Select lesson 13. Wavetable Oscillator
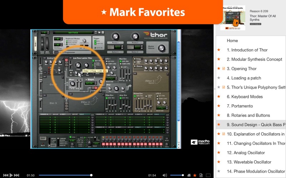Screen dimensions: 286x178 click(249, 162)
